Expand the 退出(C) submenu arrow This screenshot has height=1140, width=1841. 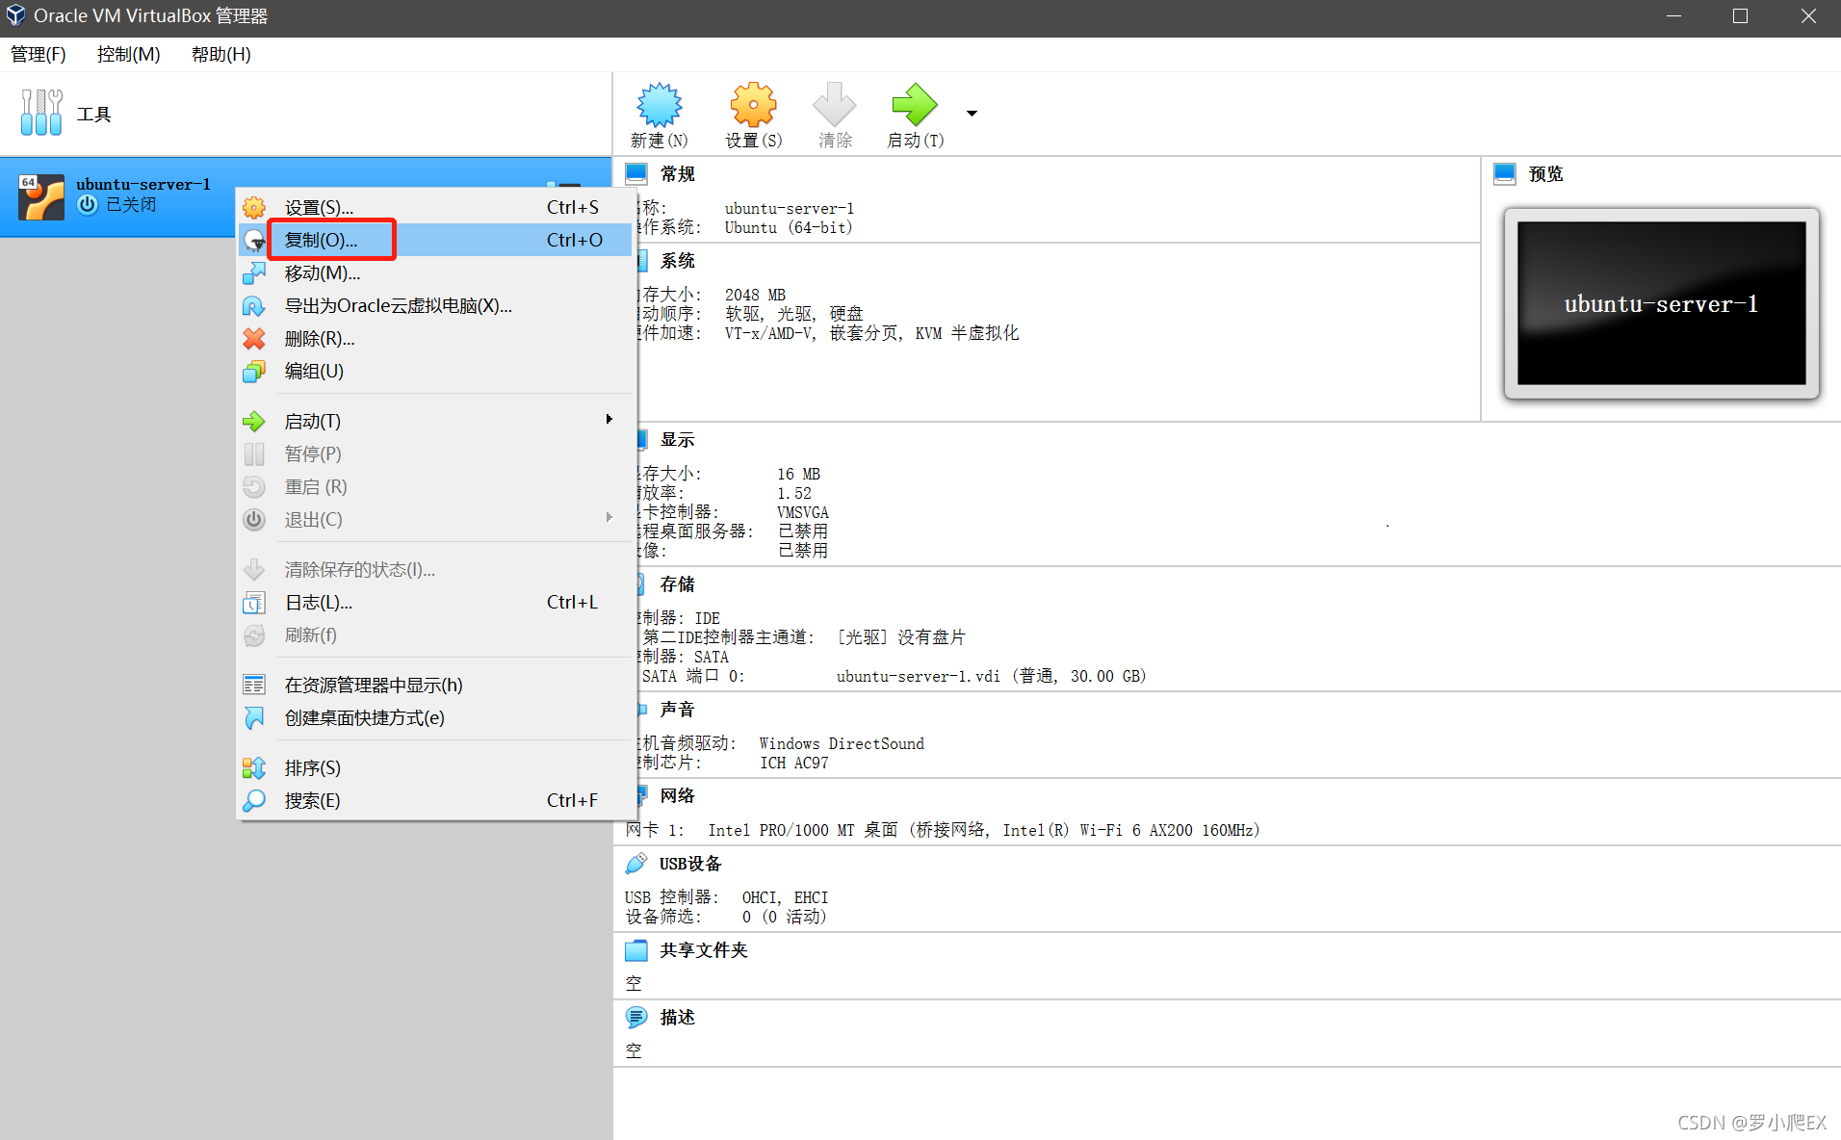tap(609, 518)
